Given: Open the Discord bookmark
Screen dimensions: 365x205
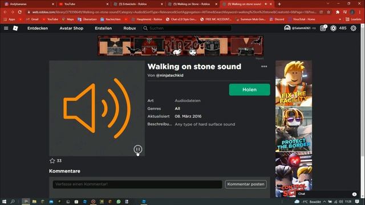Looking at the screenshot, I should [x=277, y=19].
